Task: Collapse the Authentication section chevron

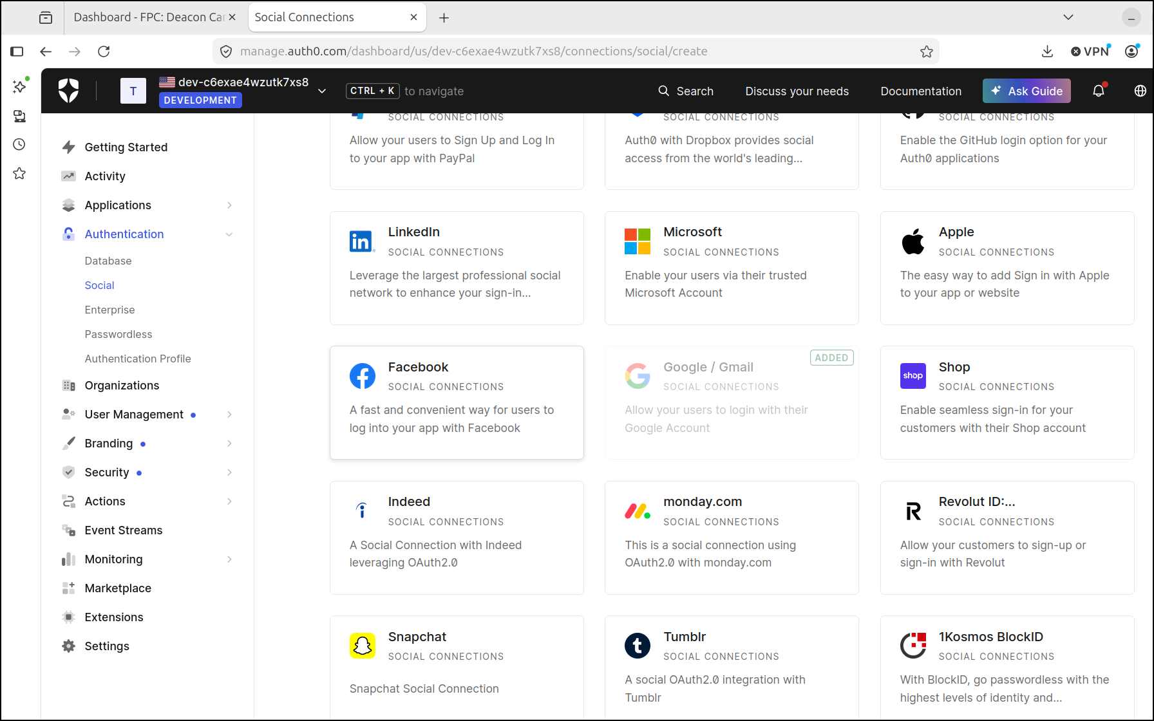Action: (229, 234)
